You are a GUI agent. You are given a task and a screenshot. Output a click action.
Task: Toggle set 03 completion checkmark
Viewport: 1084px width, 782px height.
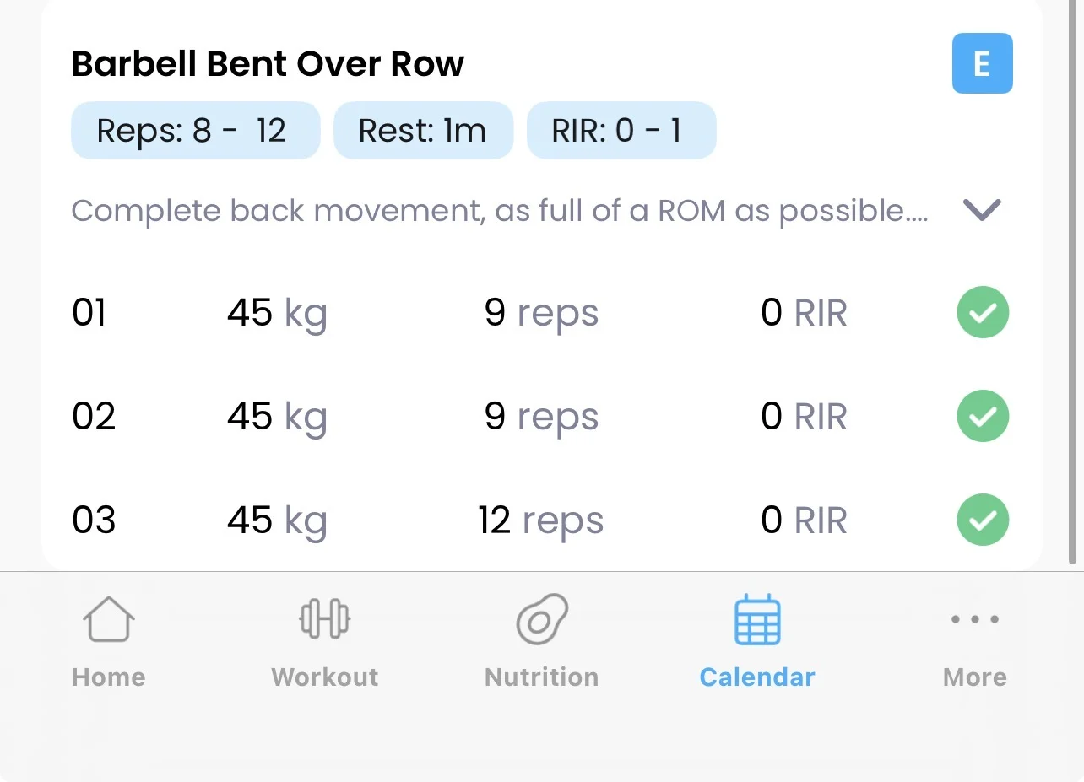point(983,520)
